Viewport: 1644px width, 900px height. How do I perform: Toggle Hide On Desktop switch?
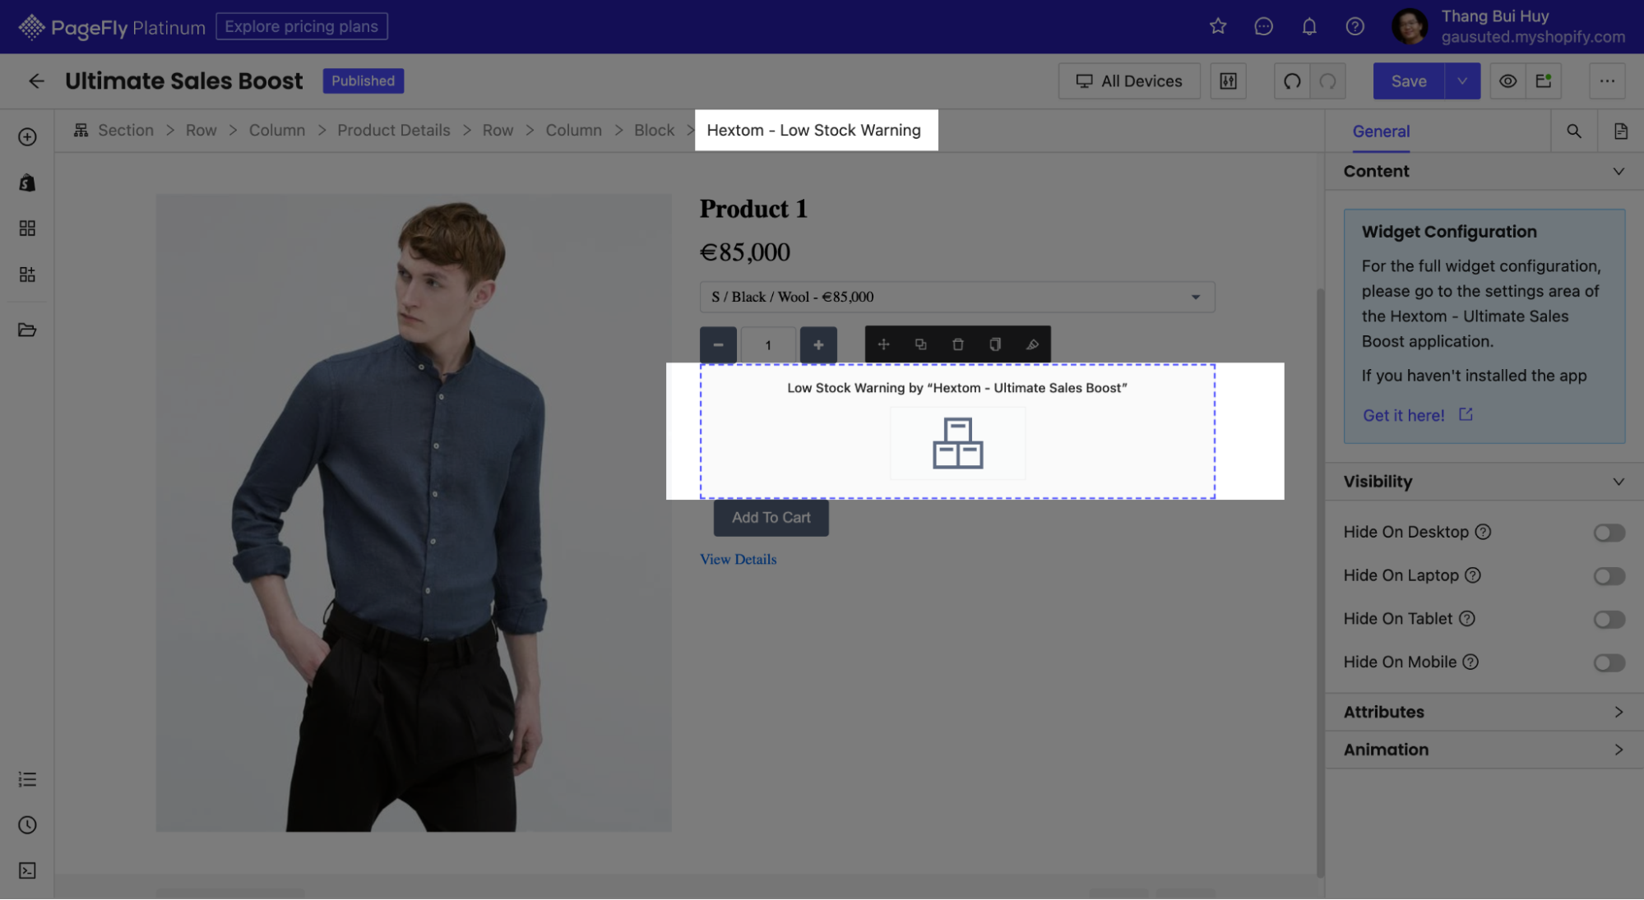1609,533
